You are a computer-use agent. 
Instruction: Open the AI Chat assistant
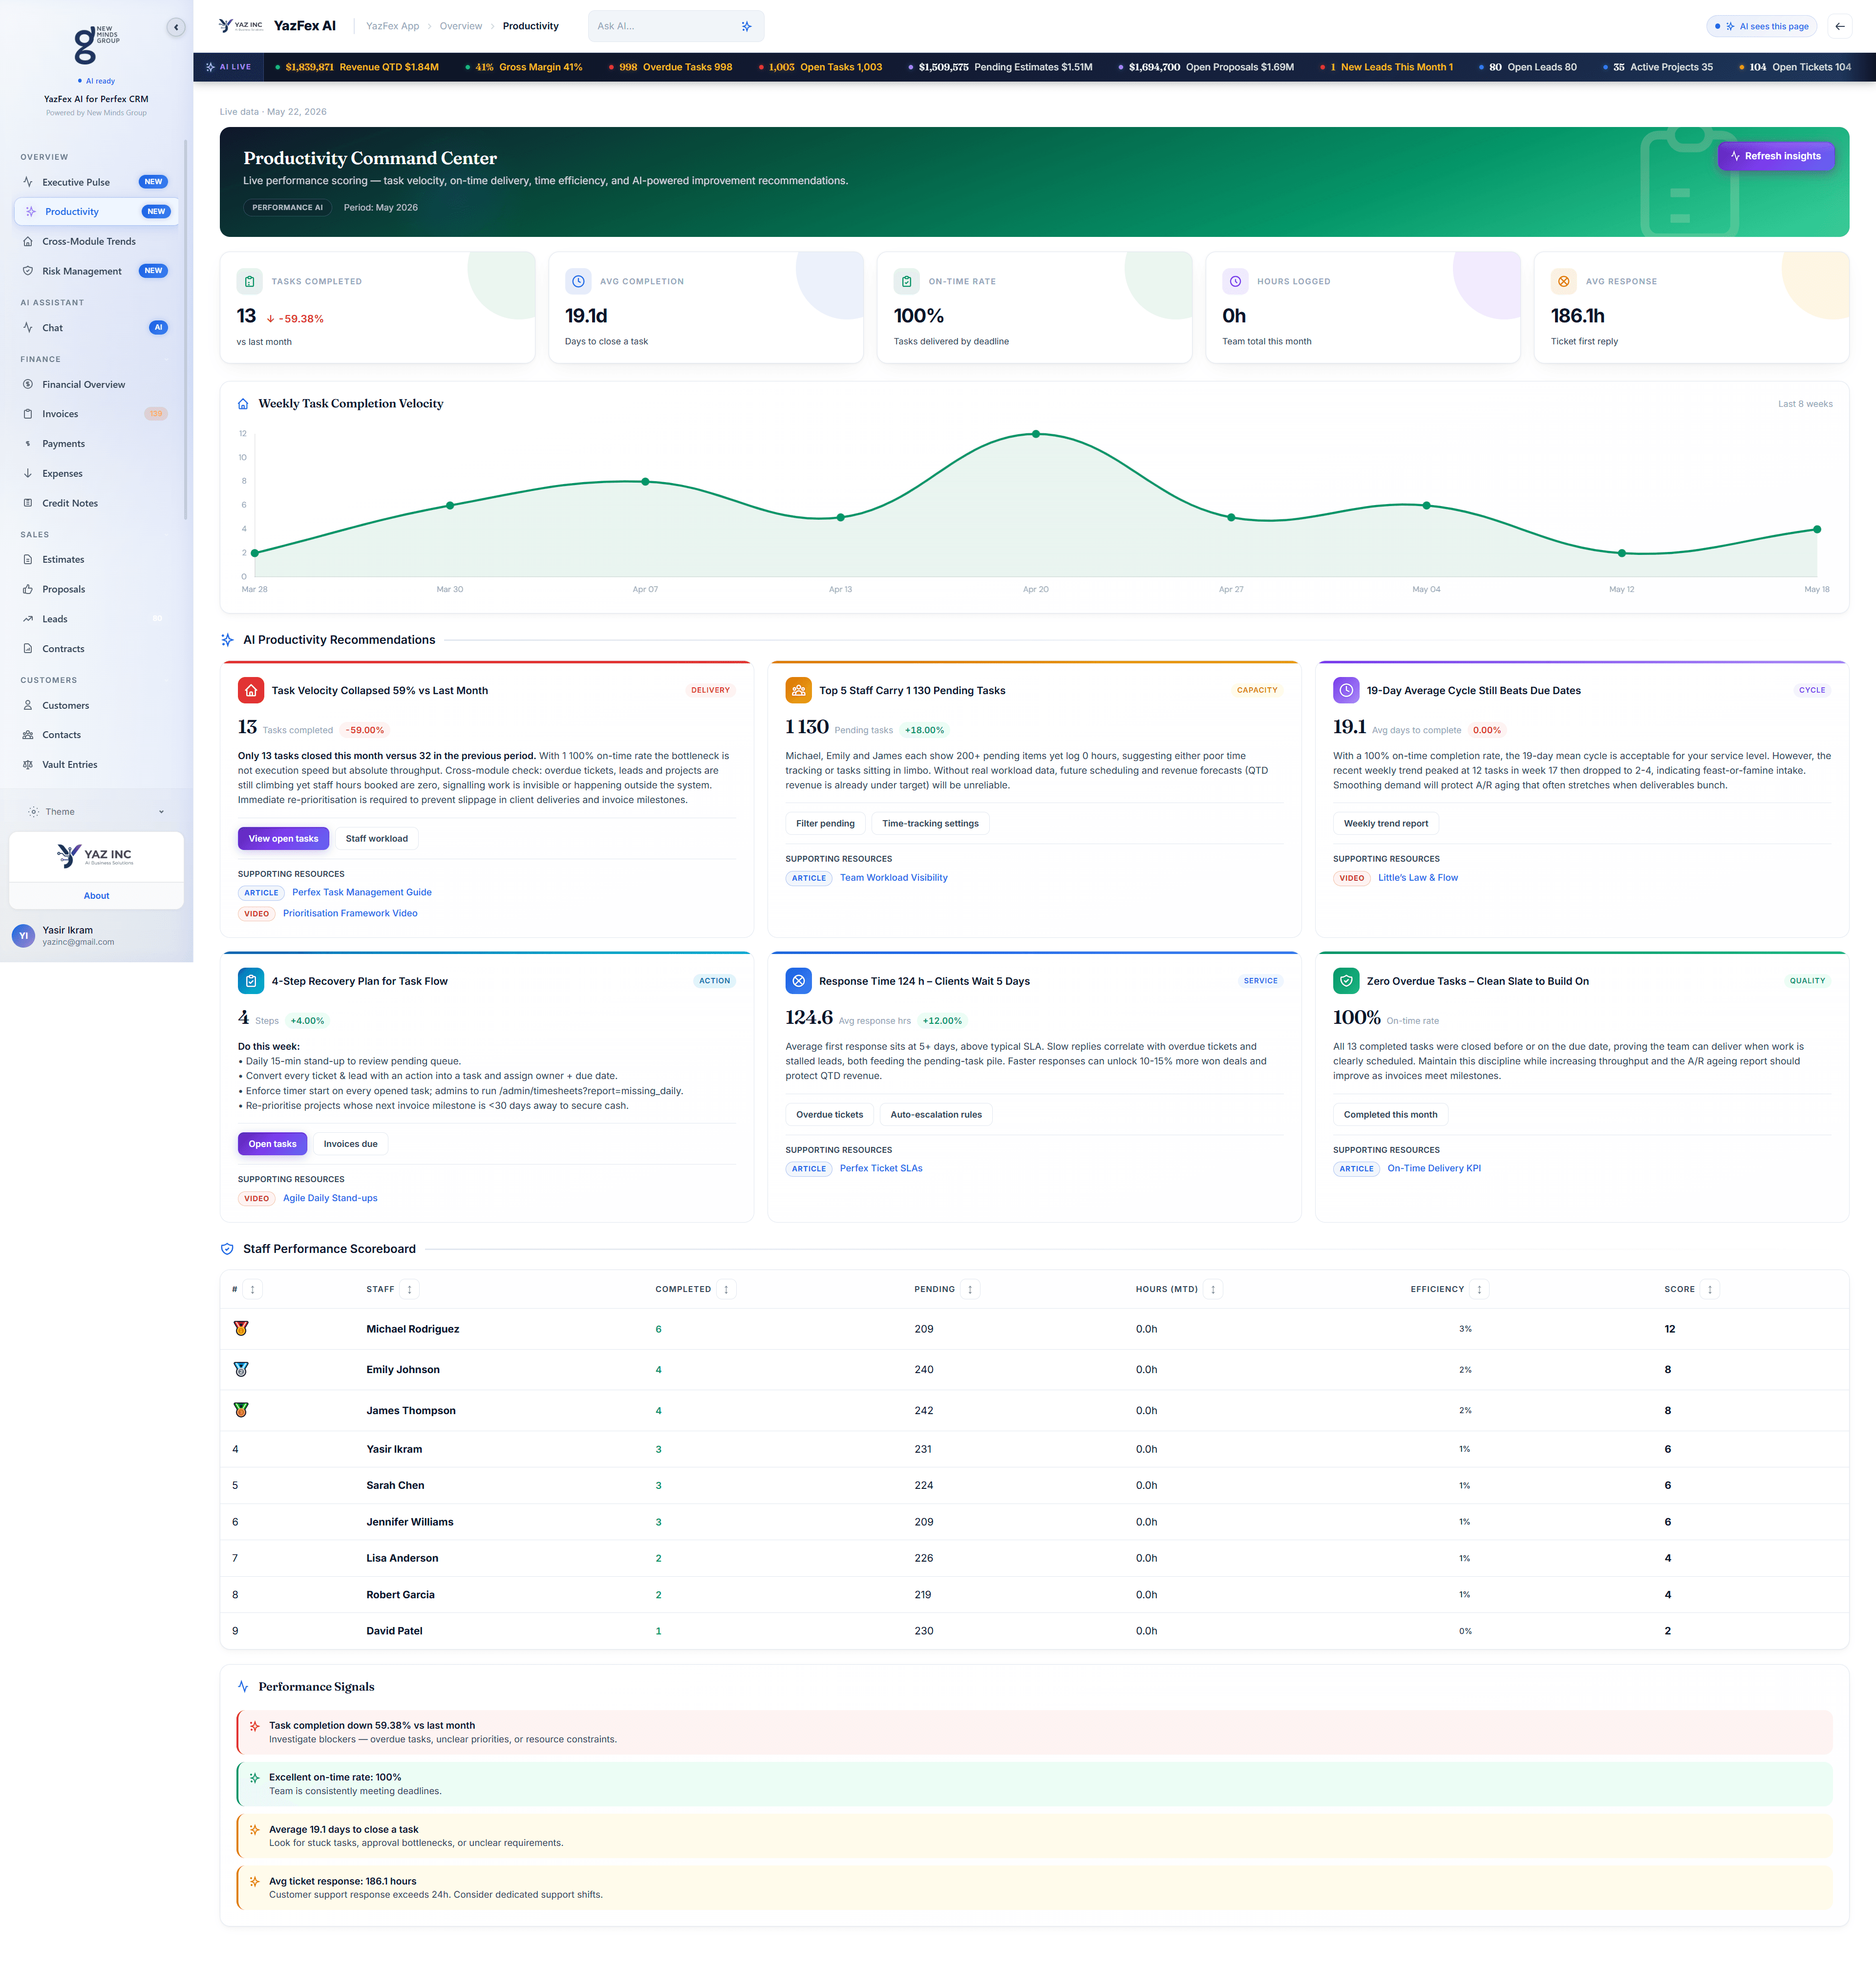pos(96,328)
